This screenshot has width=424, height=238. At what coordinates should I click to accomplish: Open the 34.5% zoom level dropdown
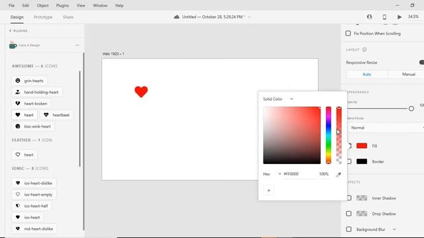point(413,17)
